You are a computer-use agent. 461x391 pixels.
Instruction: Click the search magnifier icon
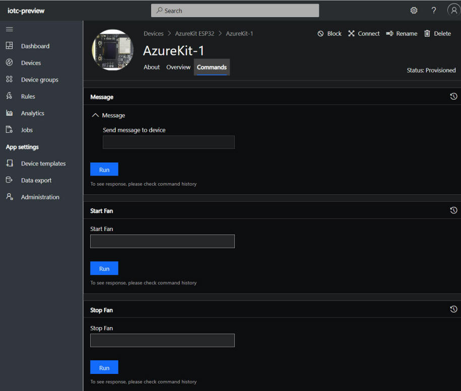point(159,11)
